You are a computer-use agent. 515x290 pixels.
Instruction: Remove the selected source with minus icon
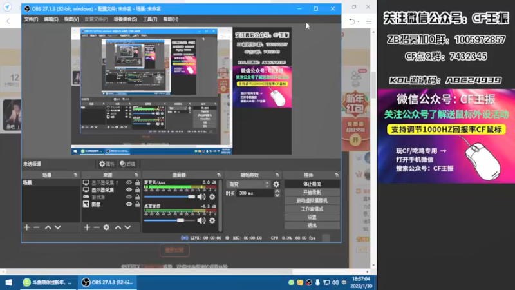pyautogui.click(x=97, y=227)
